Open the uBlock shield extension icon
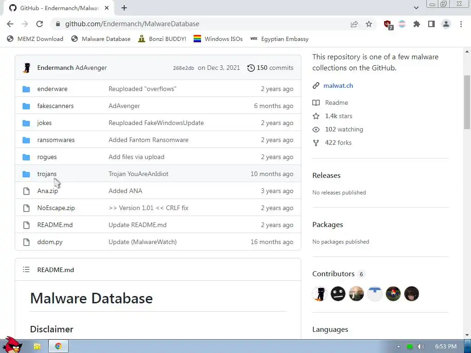Screen dimensions: 471x353 tap(388, 24)
